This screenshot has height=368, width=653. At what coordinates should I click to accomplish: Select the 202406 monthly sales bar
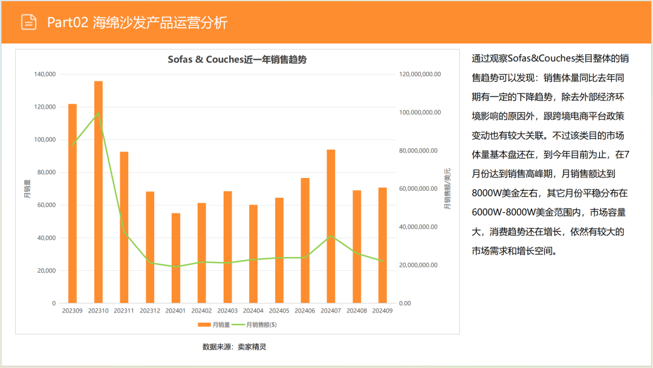(305, 241)
